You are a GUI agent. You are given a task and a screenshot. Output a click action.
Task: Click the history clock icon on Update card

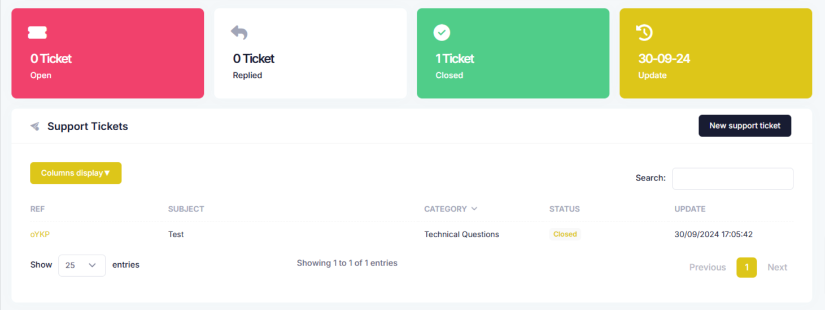(644, 33)
